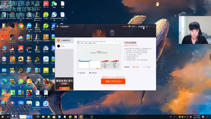Open QQ音乐 desktop icon

(x=46, y=16)
